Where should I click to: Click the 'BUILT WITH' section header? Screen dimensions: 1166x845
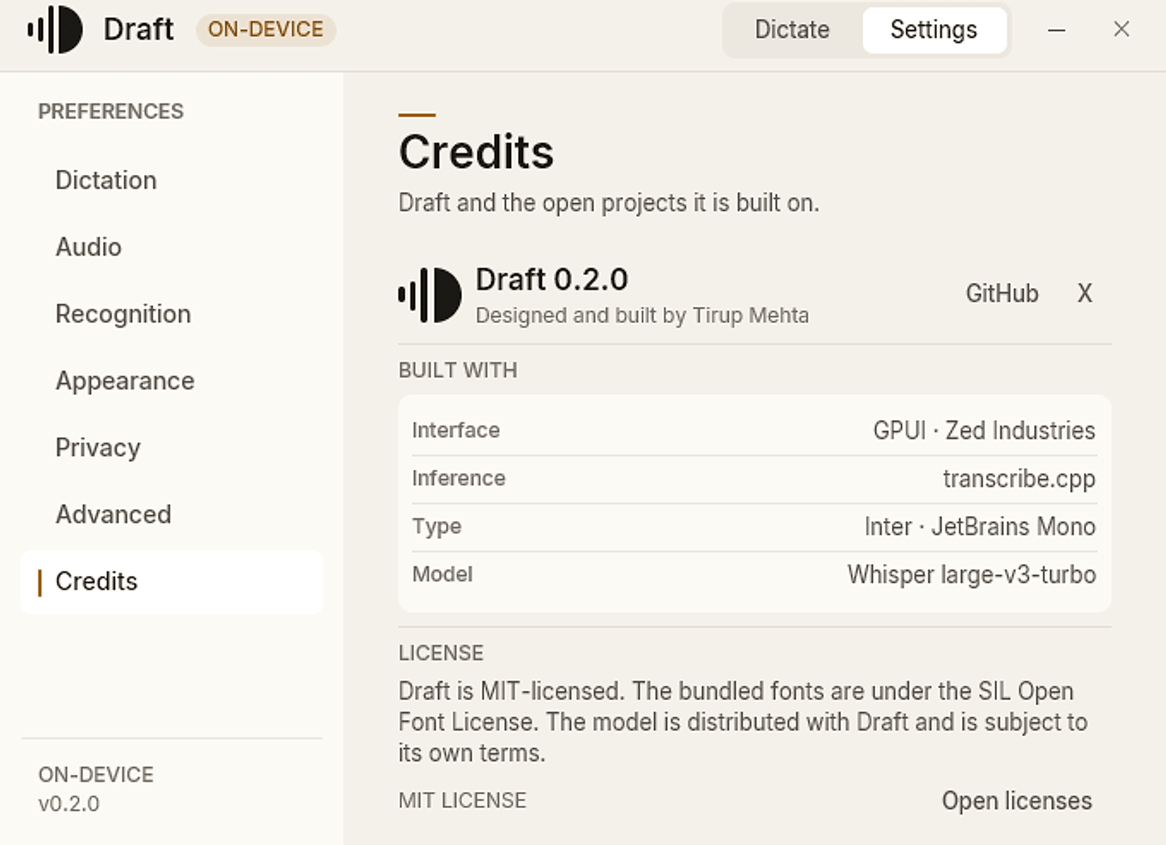click(x=458, y=370)
